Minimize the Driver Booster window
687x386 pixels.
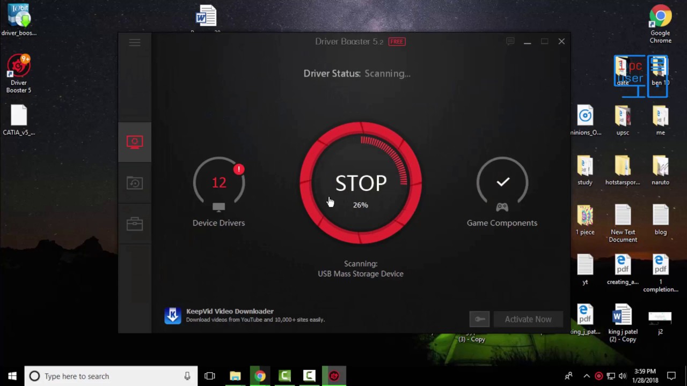pos(527,41)
